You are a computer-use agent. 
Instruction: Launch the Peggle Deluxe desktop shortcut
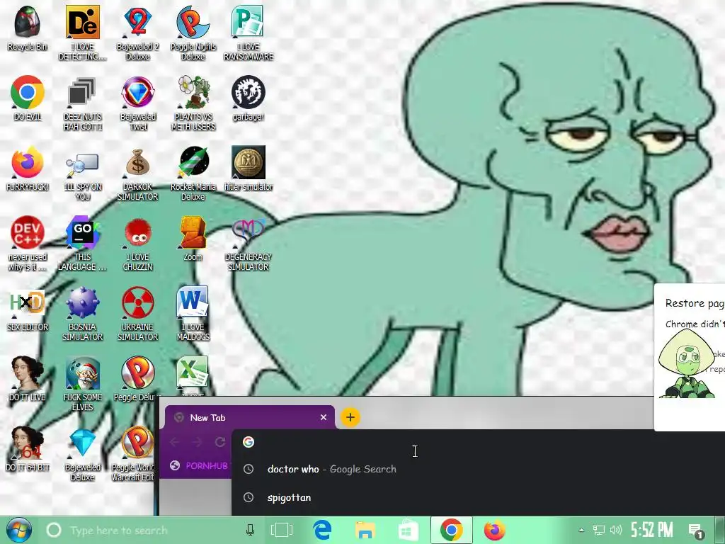[137, 380]
